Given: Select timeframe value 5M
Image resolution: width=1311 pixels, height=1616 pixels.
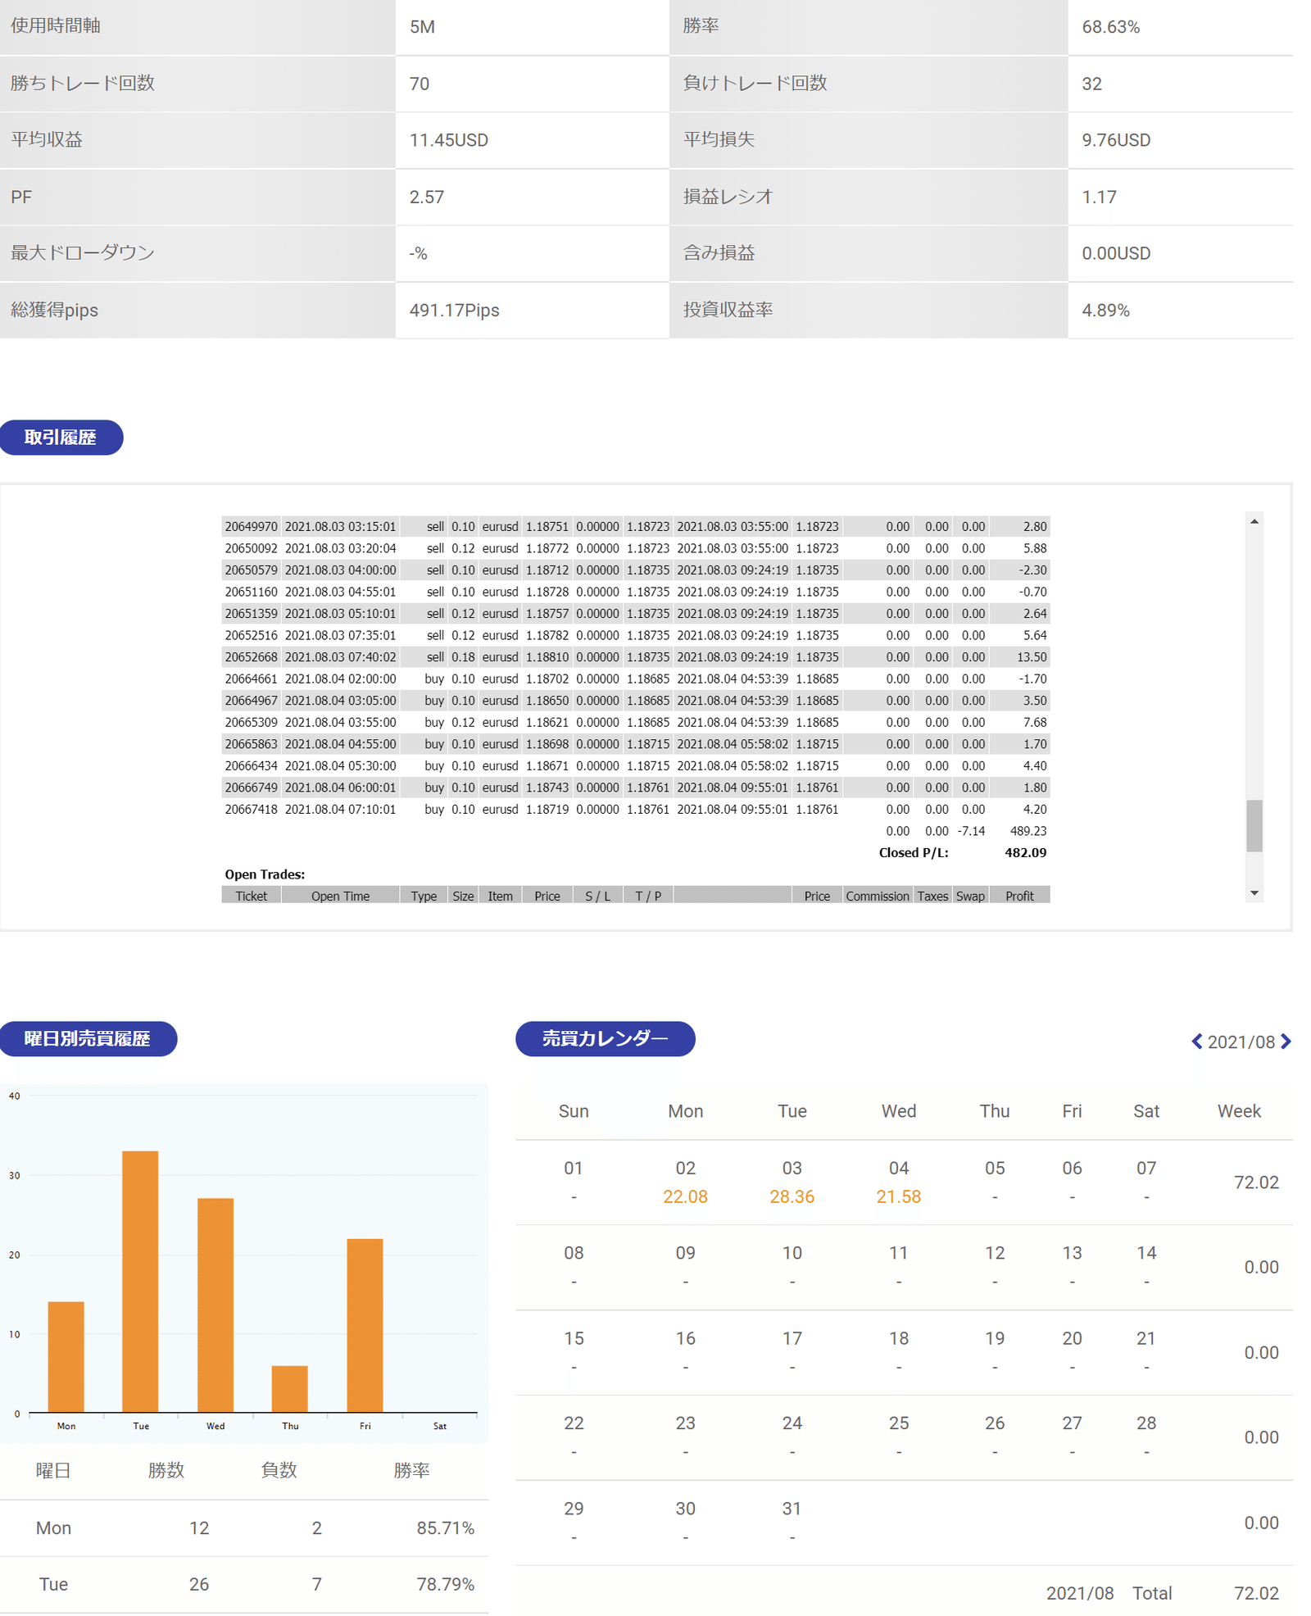Looking at the screenshot, I should click(422, 27).
